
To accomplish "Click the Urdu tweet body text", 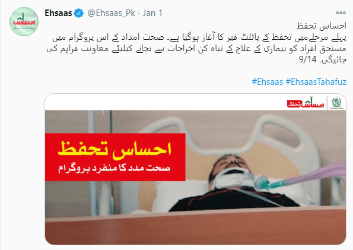I will (x=196, y=49).
